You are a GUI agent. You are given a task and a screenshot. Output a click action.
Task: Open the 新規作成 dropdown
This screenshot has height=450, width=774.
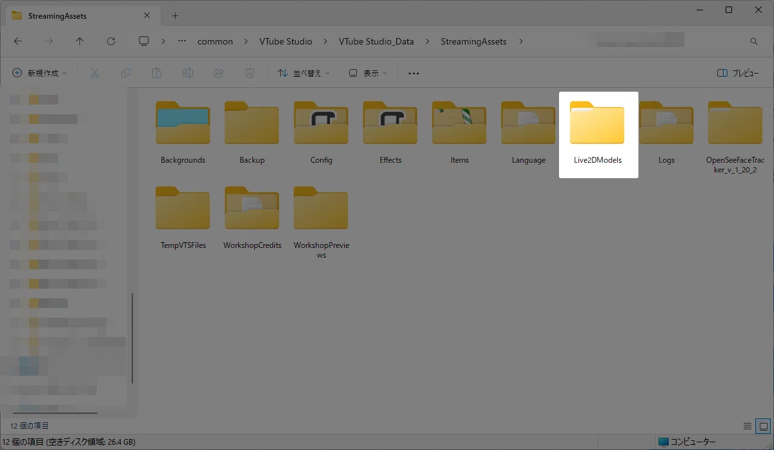(39, 73)
